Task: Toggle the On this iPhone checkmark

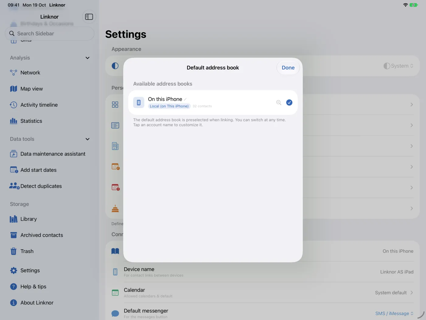Action: point(289,103)
